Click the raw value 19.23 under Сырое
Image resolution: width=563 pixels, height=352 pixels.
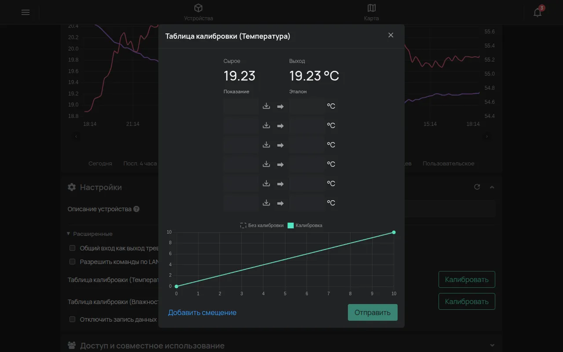239,76
